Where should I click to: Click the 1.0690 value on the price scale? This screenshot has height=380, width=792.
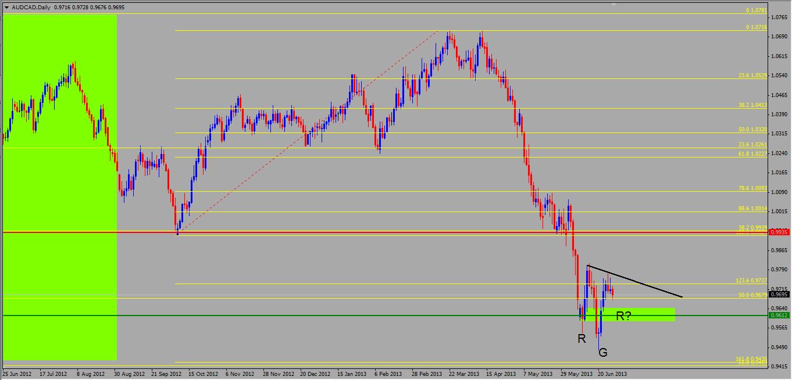[779, 37]
